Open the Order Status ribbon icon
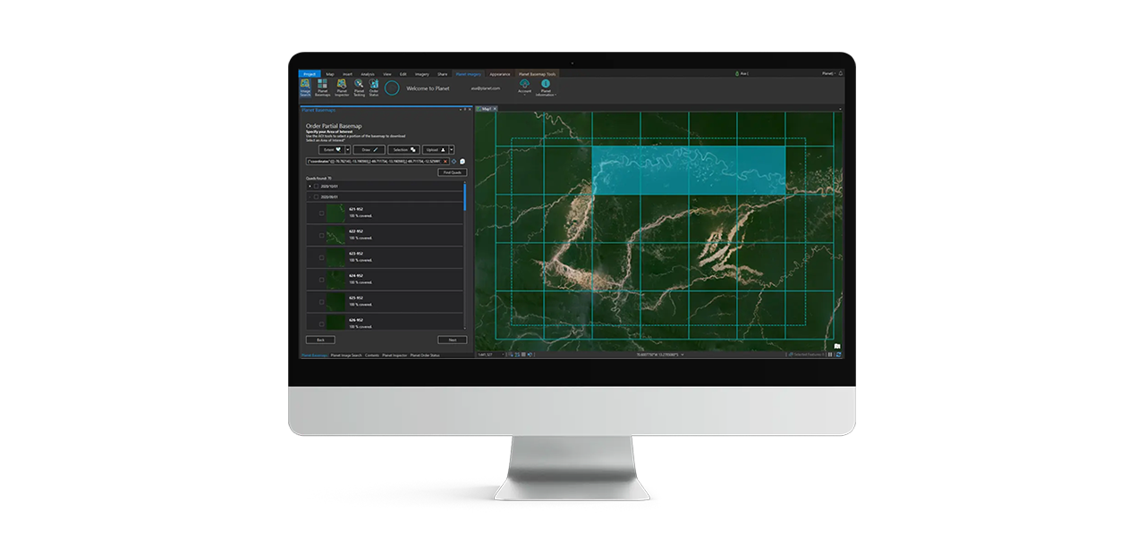The image size is (1145, 536). [x=374, y=88]
